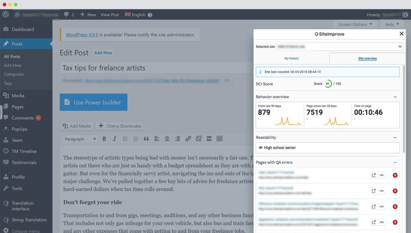Open the WordPress 4.9.5 update link
The width and height of the screenshot is (411, 233).
point(82,35)
